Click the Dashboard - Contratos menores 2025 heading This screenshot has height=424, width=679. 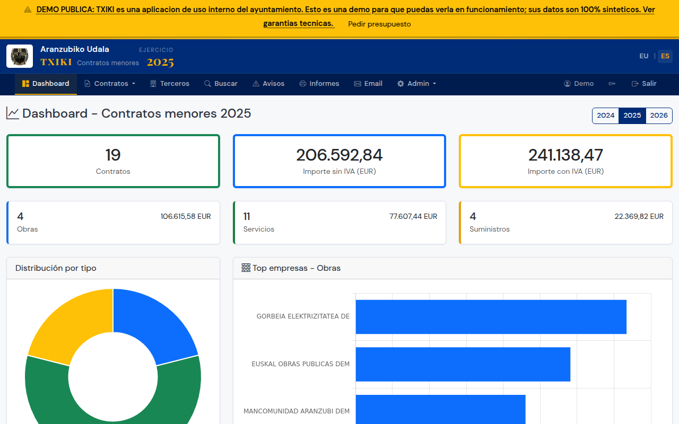point(137,113)
